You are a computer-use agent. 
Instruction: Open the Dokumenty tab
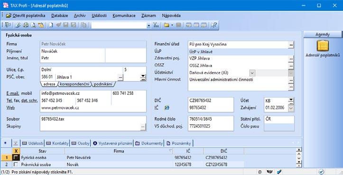[149, 143]
